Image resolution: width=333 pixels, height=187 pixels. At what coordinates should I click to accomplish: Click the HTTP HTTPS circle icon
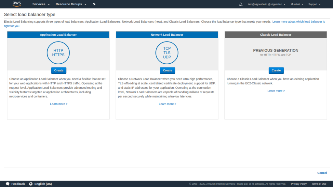(x=58, y=53)
